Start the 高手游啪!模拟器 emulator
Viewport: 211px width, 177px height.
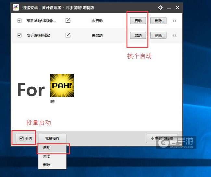click(x=138, y=21)
